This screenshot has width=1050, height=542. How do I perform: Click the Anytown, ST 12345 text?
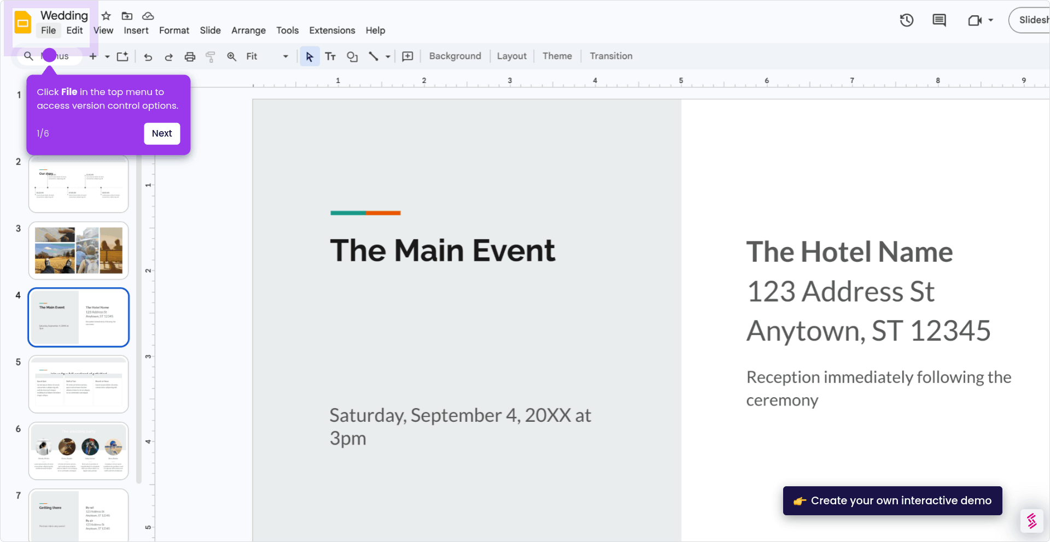coord(868,331)
